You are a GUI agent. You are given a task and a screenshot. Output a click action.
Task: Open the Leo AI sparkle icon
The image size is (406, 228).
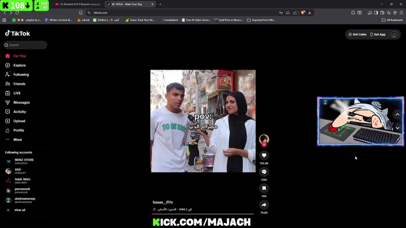coord(389,13)
